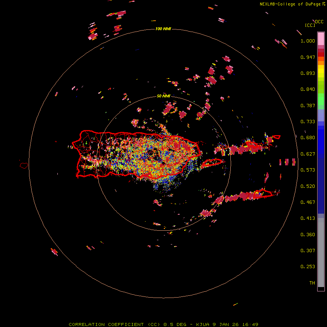Click the [CC] units label
This screenshot has height=327, width=327.
point(310,25)
